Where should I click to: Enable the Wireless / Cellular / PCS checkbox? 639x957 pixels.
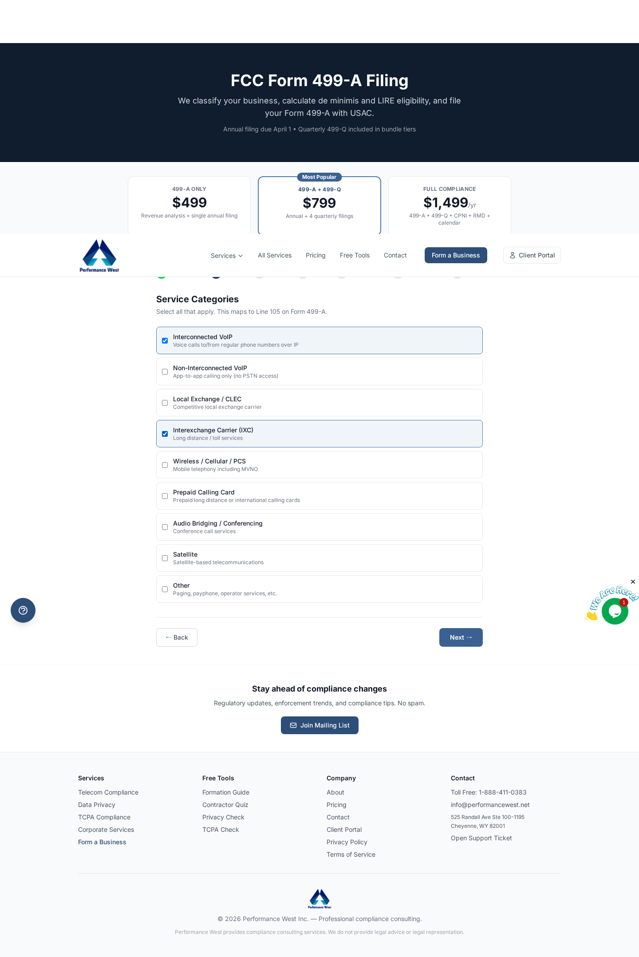(x=165, y=465)
